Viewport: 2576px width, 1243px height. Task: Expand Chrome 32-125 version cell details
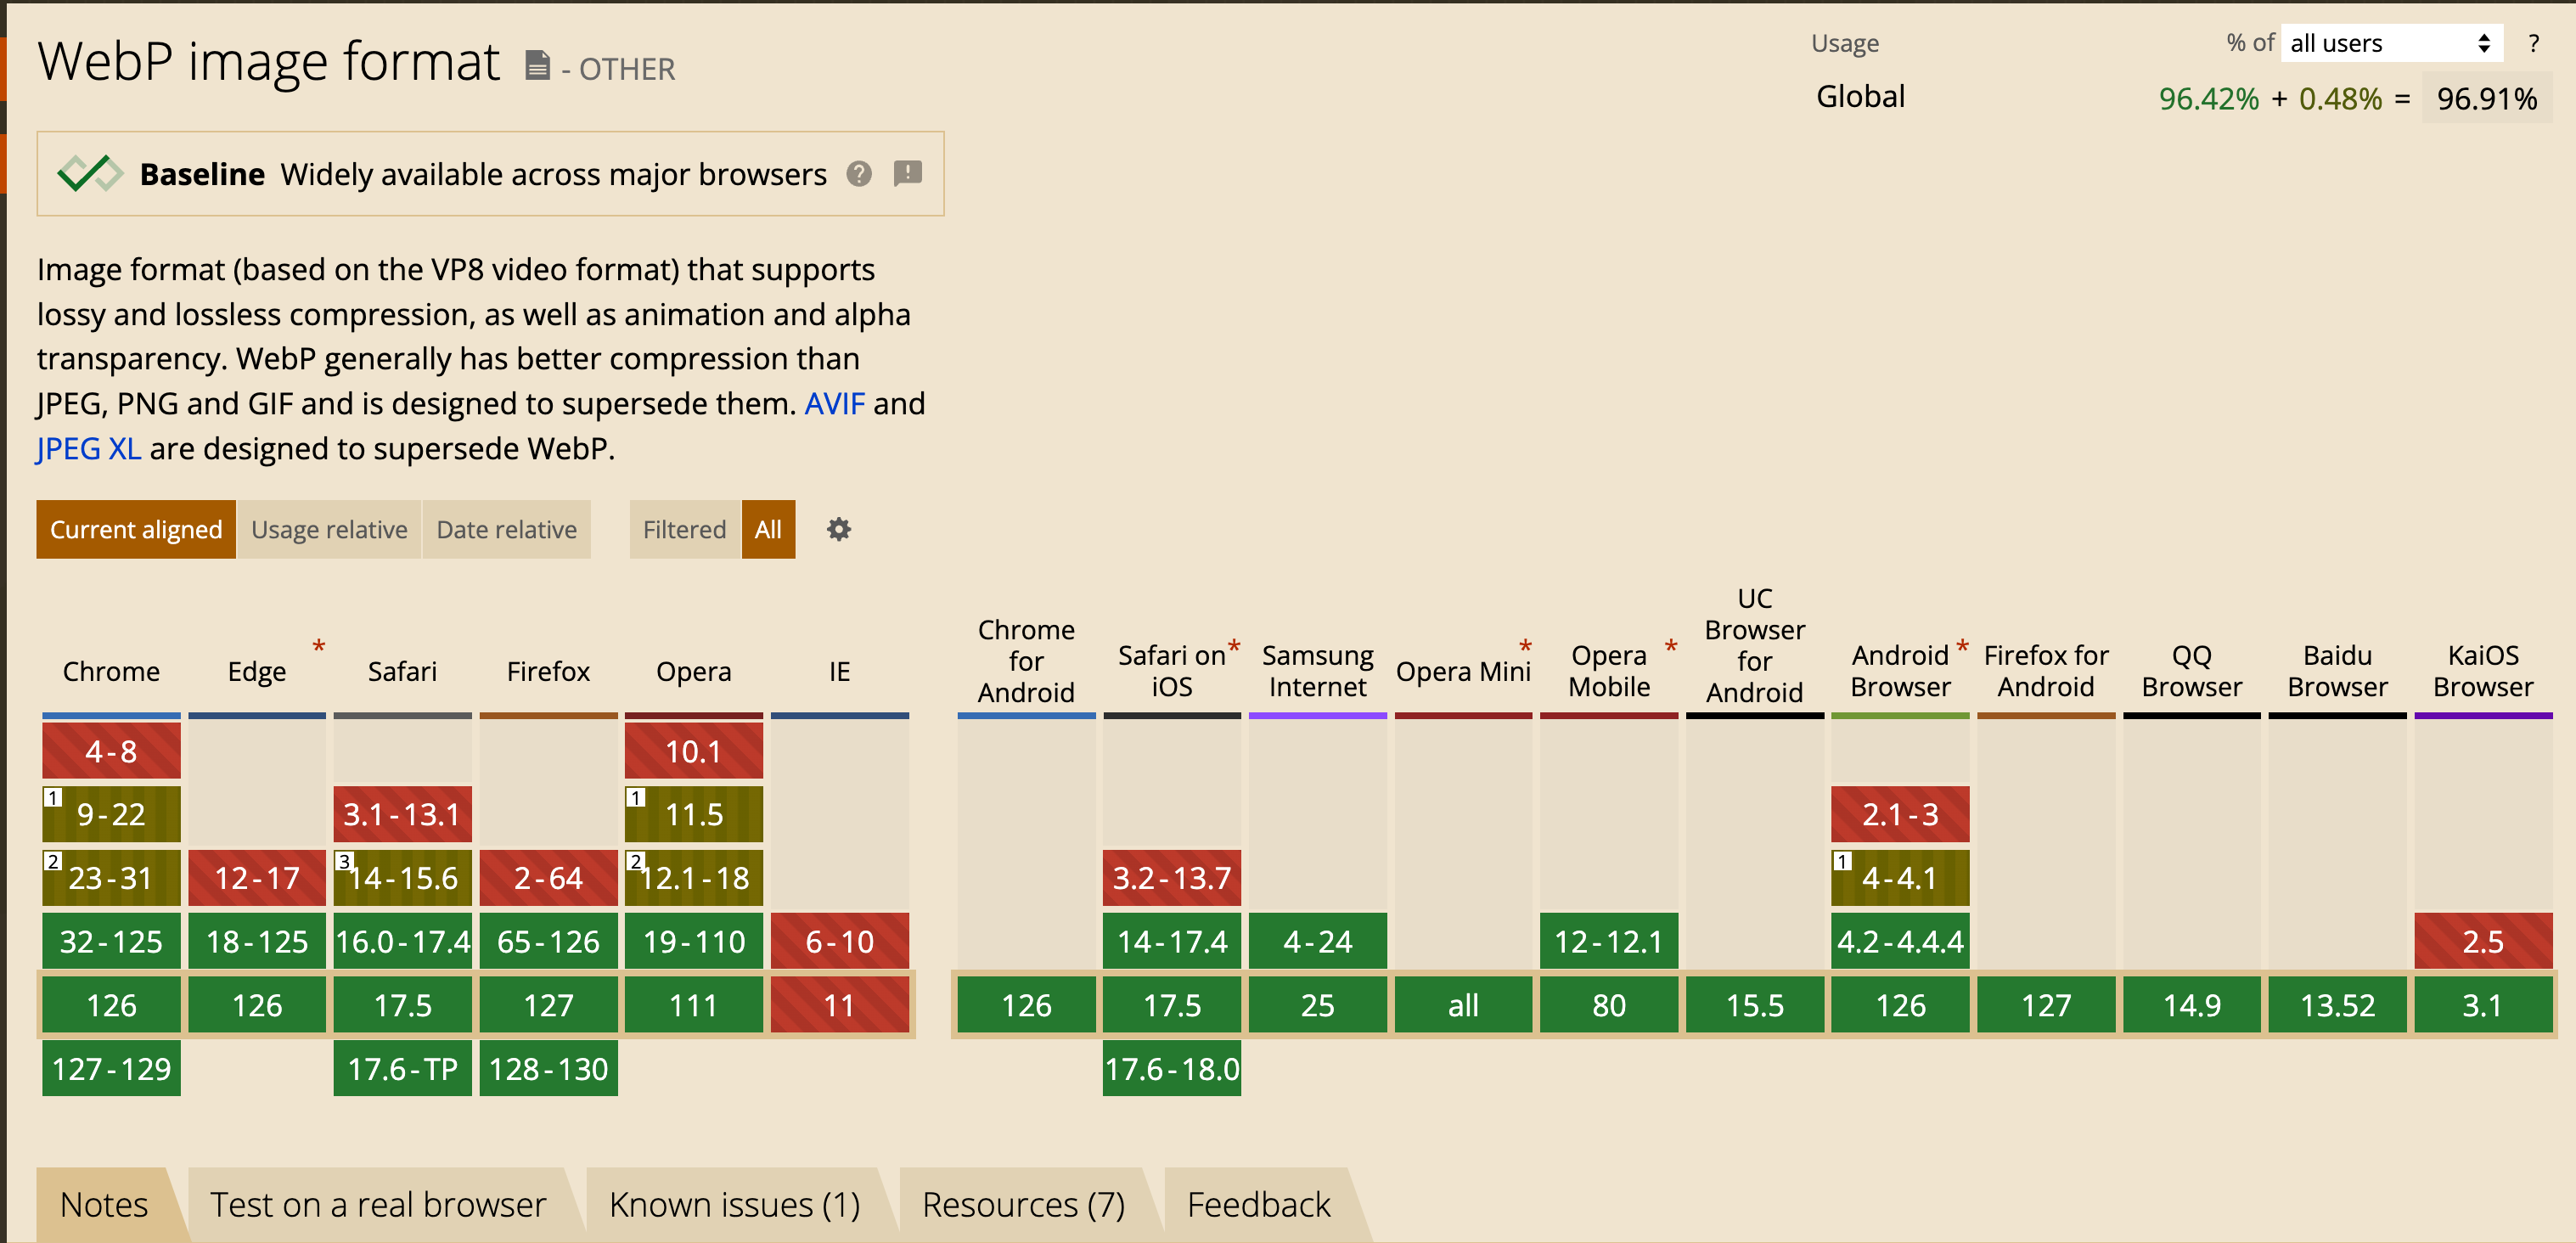[111, 941]
